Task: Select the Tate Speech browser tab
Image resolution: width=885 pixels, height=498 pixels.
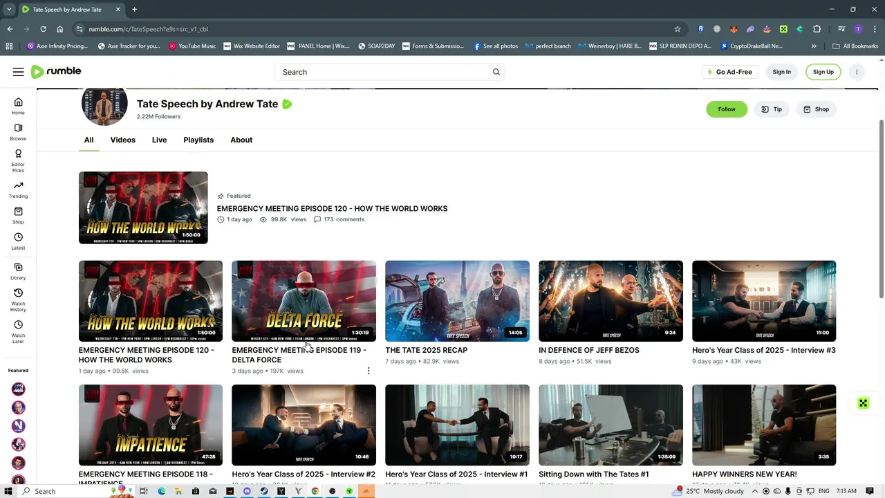Action: pyautogui.click(x=71, y=10)
